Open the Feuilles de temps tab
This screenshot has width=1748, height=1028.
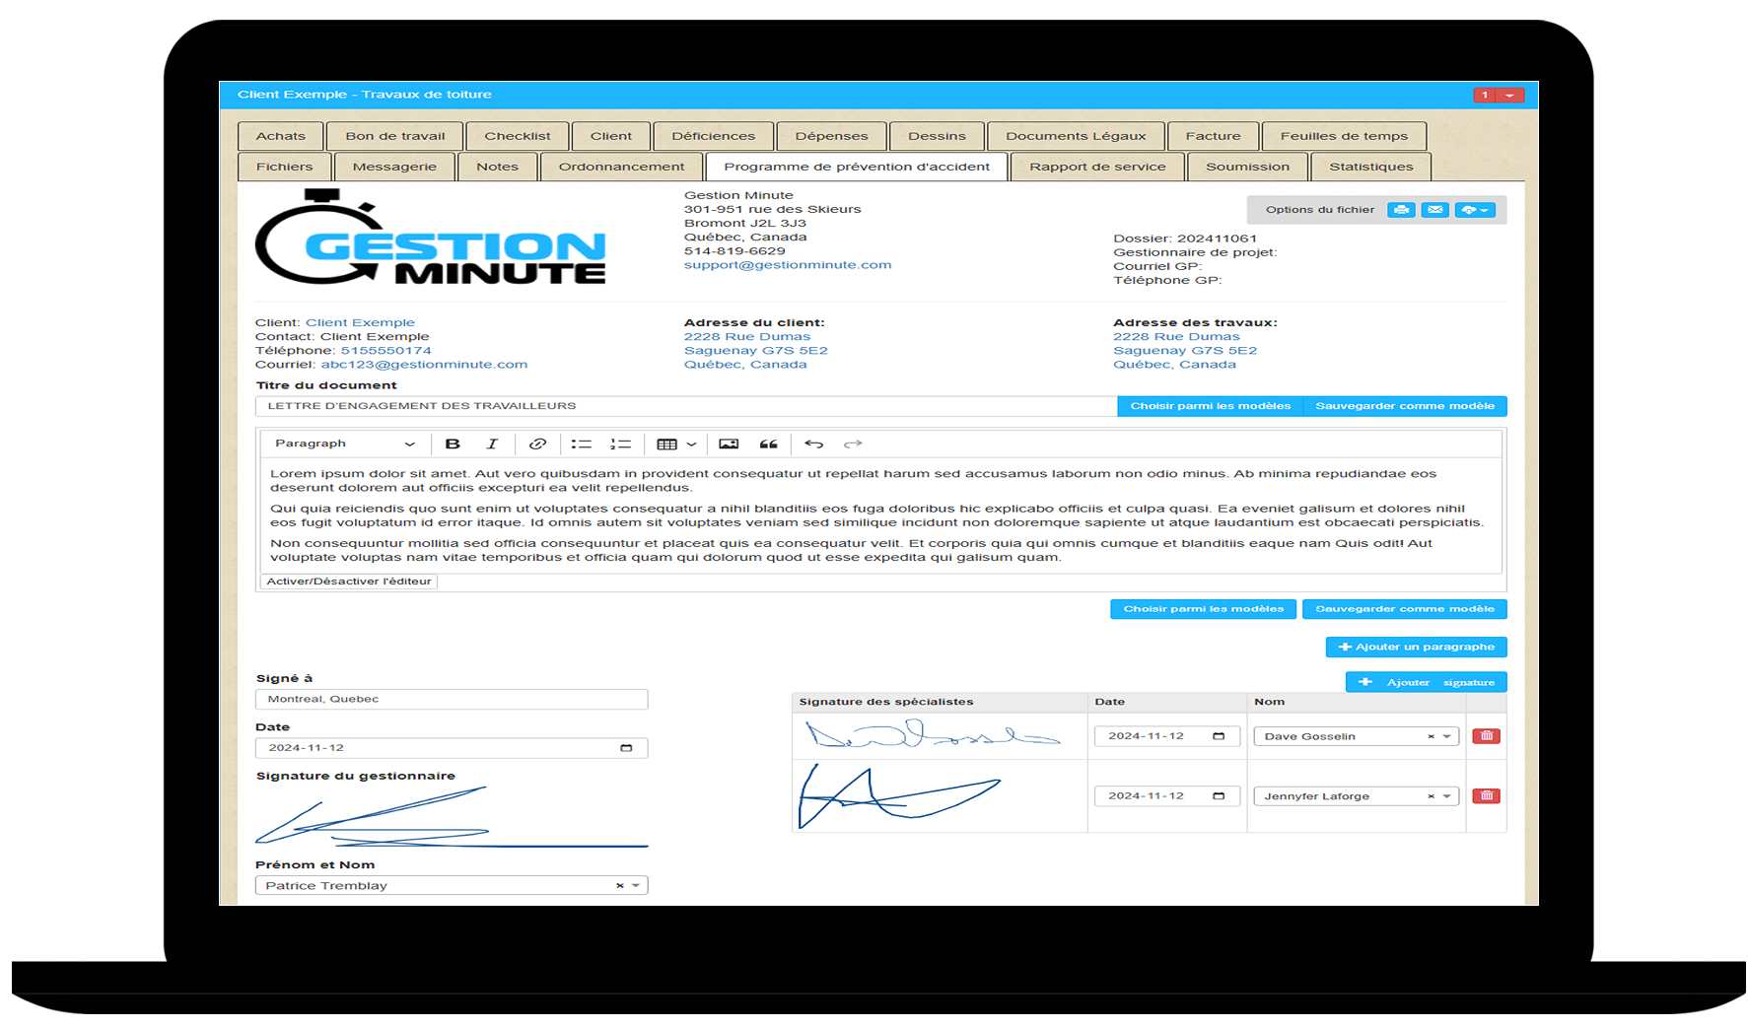(1344, 136)
